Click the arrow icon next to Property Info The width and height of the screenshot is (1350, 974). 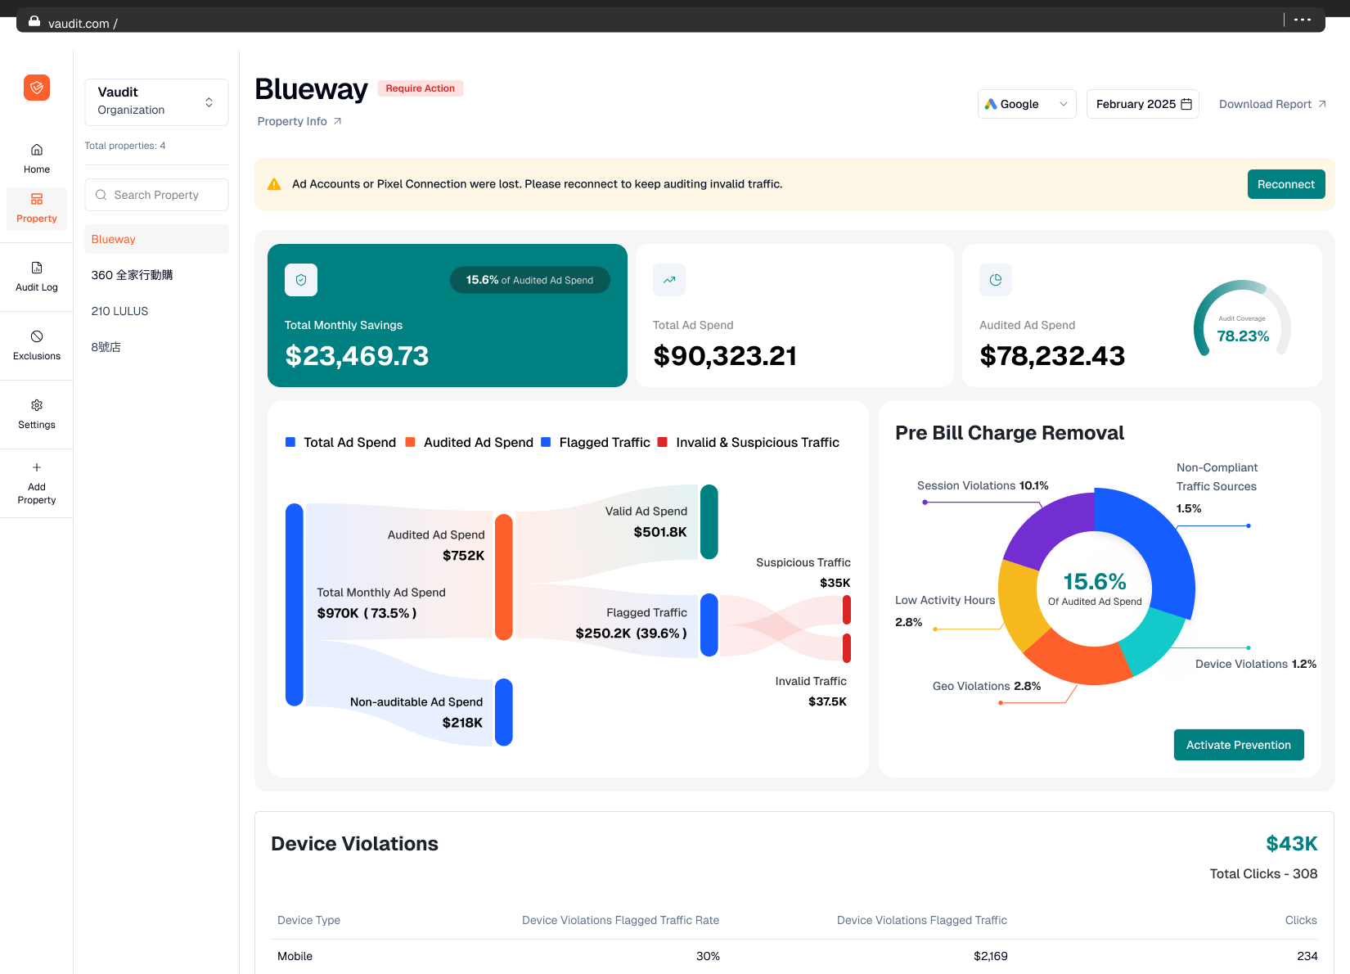pyautogui.click(x=337, y=121)
